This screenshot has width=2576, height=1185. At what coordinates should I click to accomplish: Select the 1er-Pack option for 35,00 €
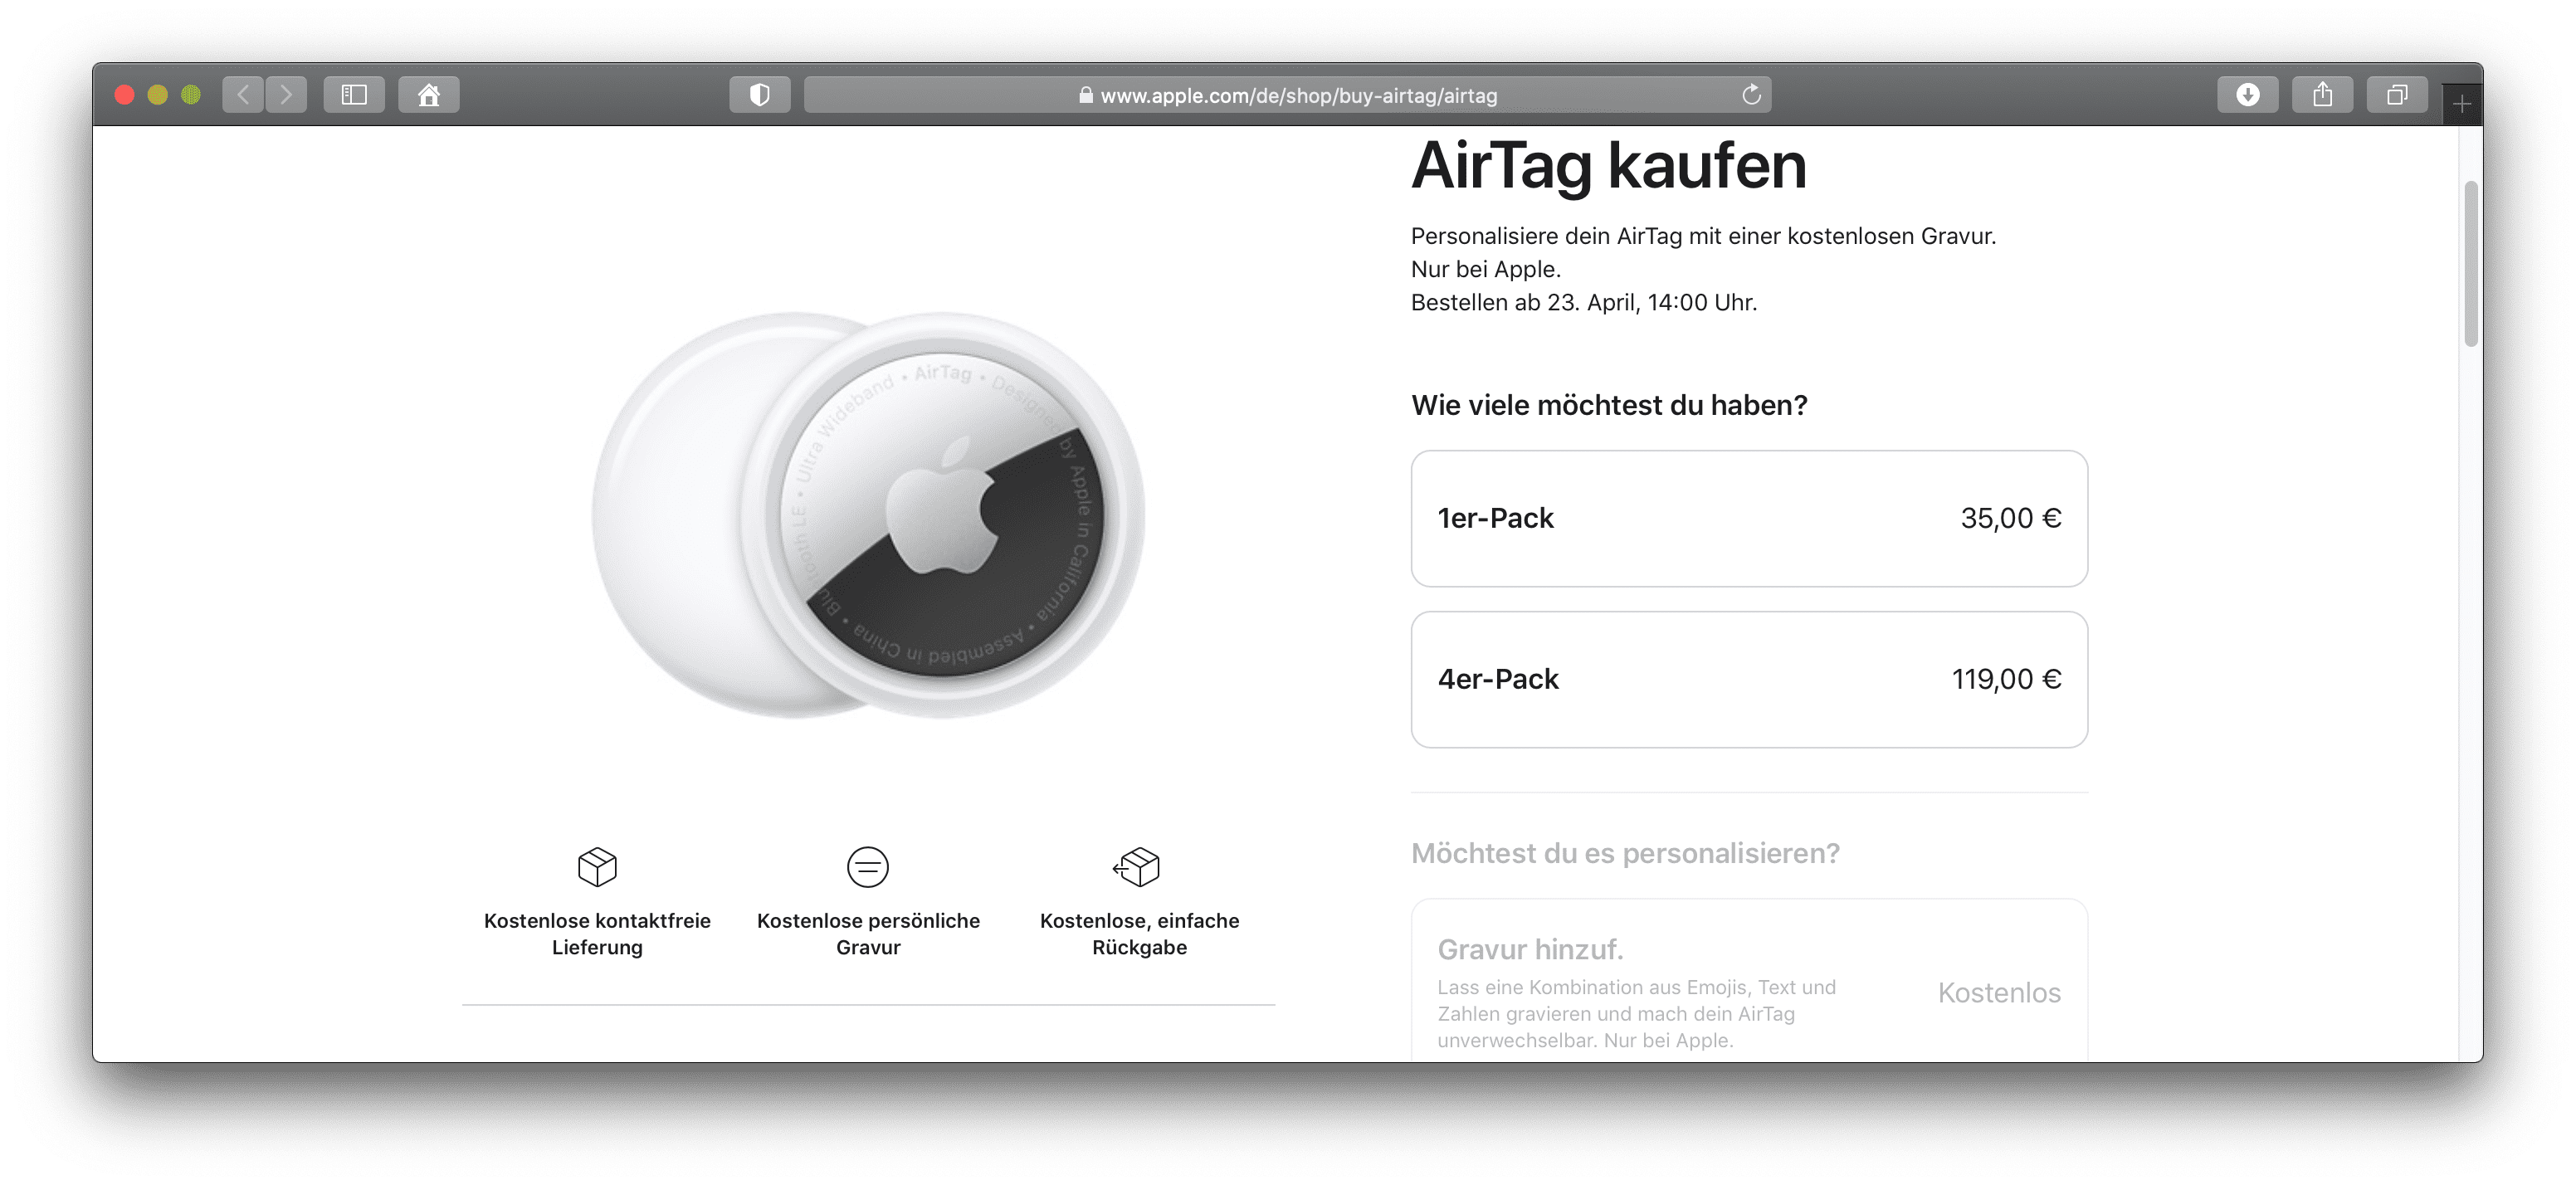tap(1749, 518)
